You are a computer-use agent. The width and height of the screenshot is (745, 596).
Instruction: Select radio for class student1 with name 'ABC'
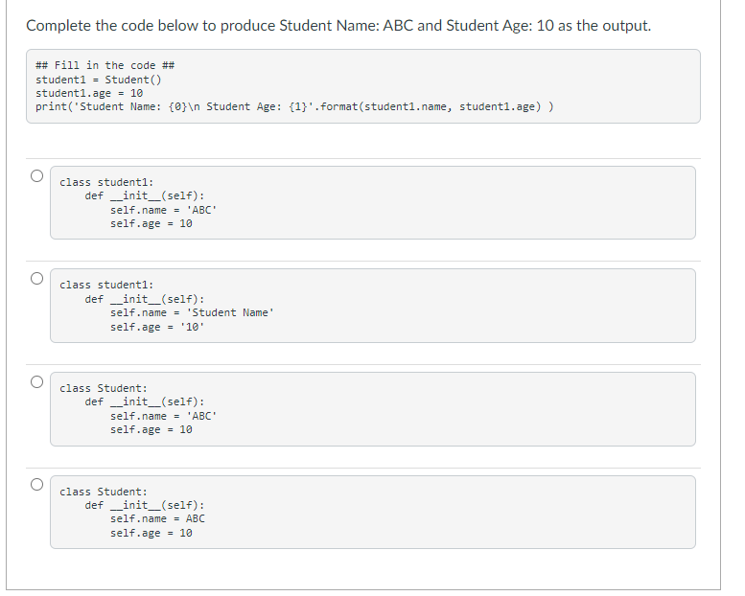37,175
